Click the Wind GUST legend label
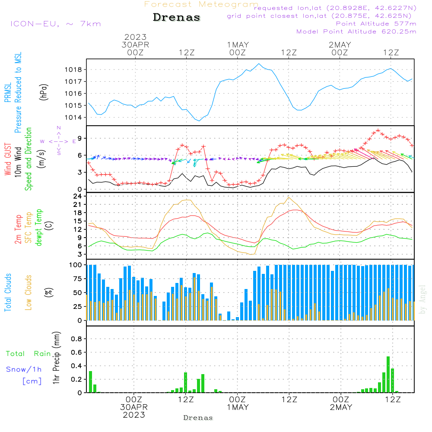 (x=7, y=159)
